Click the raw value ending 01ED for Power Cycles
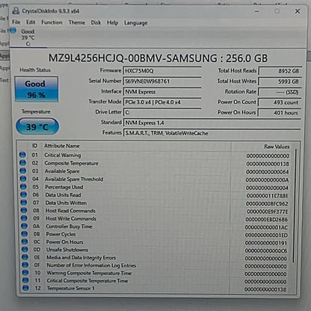 266,235
